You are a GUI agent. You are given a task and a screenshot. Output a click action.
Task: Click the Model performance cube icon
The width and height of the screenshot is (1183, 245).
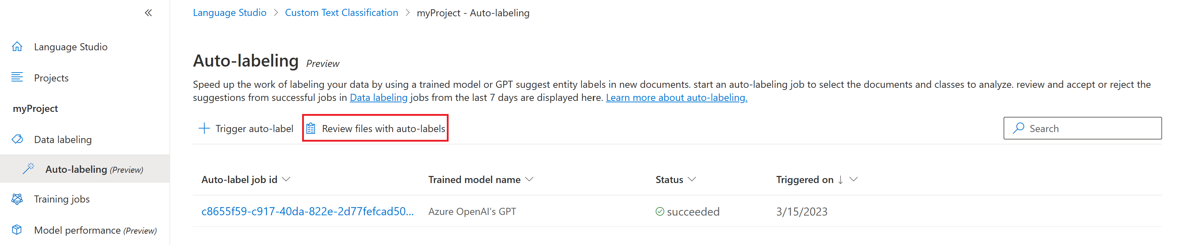17,229
